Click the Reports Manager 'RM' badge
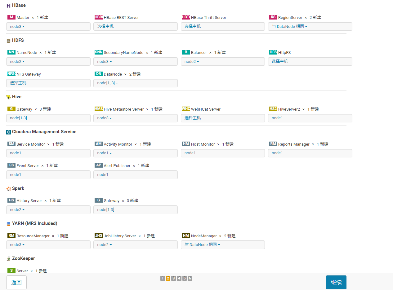Viewport: 393px width, 290px height. point(273,144)
